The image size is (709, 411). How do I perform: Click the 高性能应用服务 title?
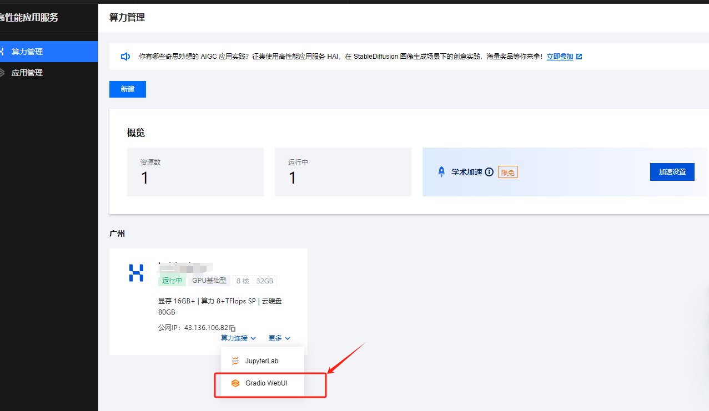pyautogui.click(x=29, y=18)
